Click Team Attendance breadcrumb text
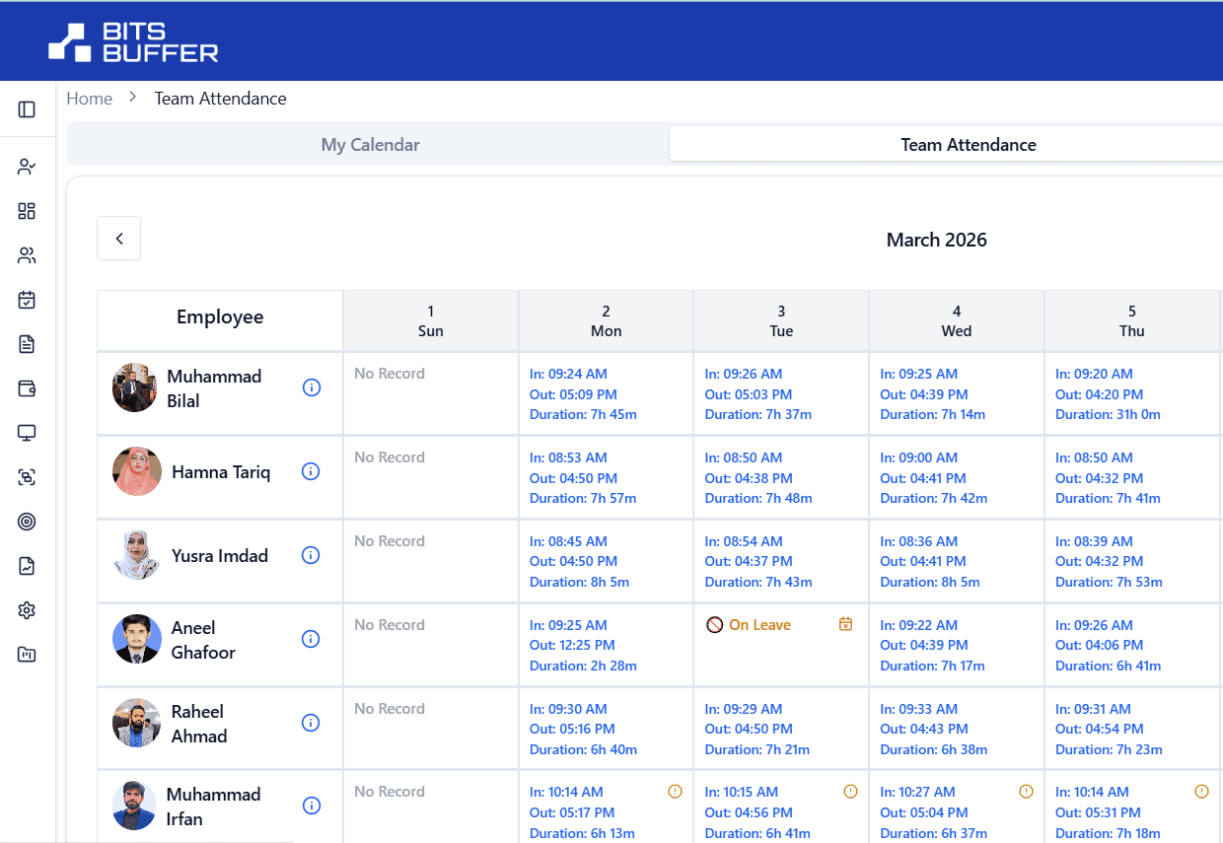The image size is (1223, 843). point(220,99)
